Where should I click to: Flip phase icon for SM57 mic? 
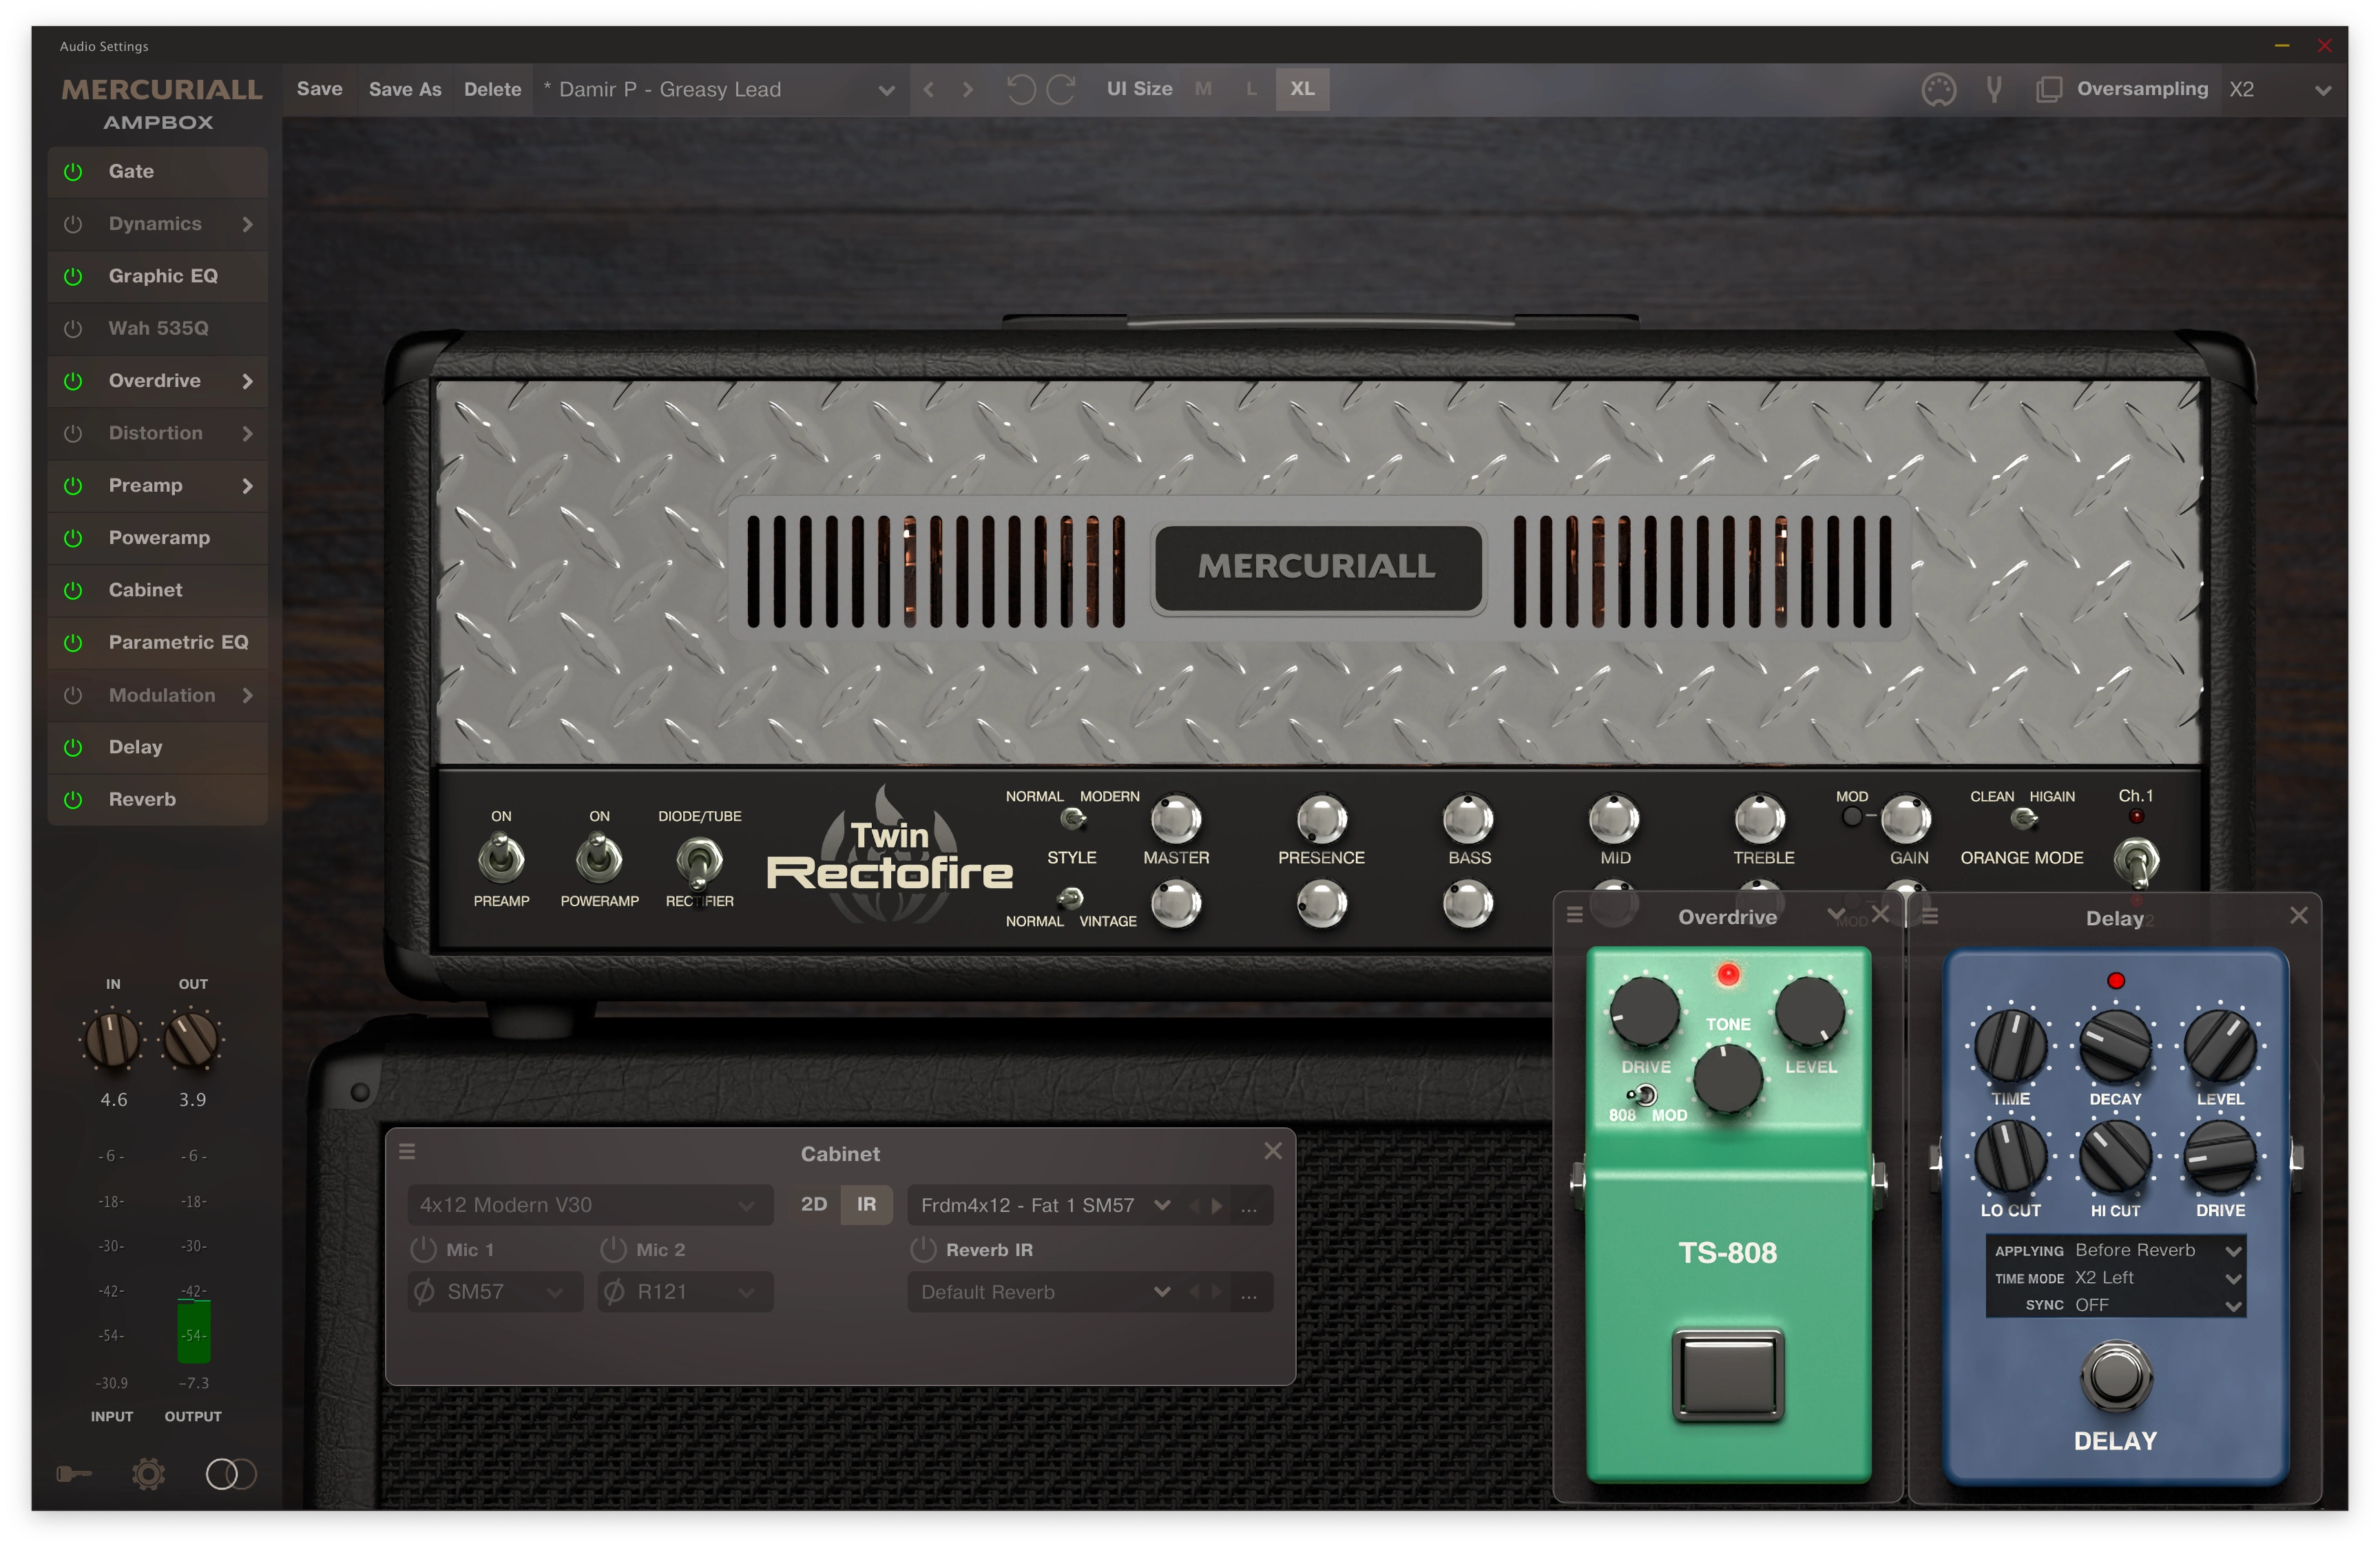(x=424, y=1291)
